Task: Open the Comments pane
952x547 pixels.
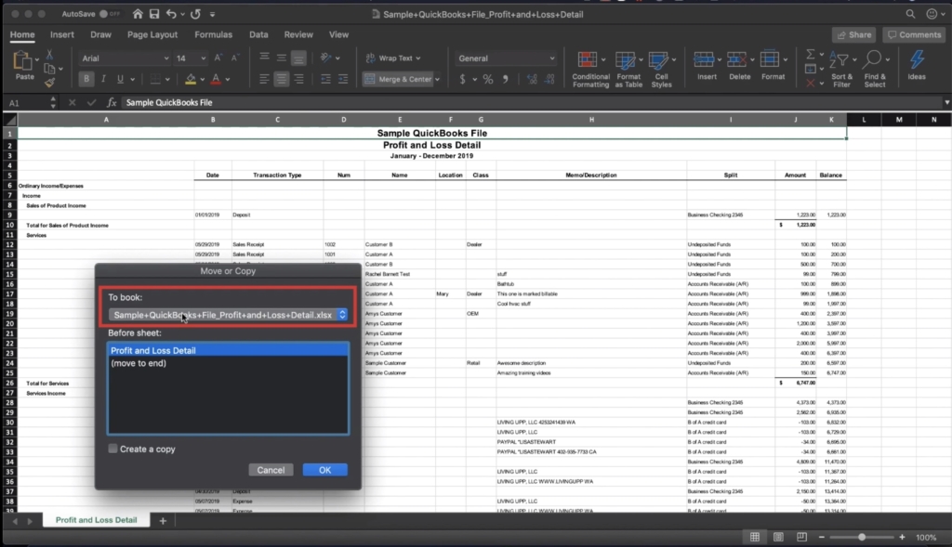Action: [915, 35]
